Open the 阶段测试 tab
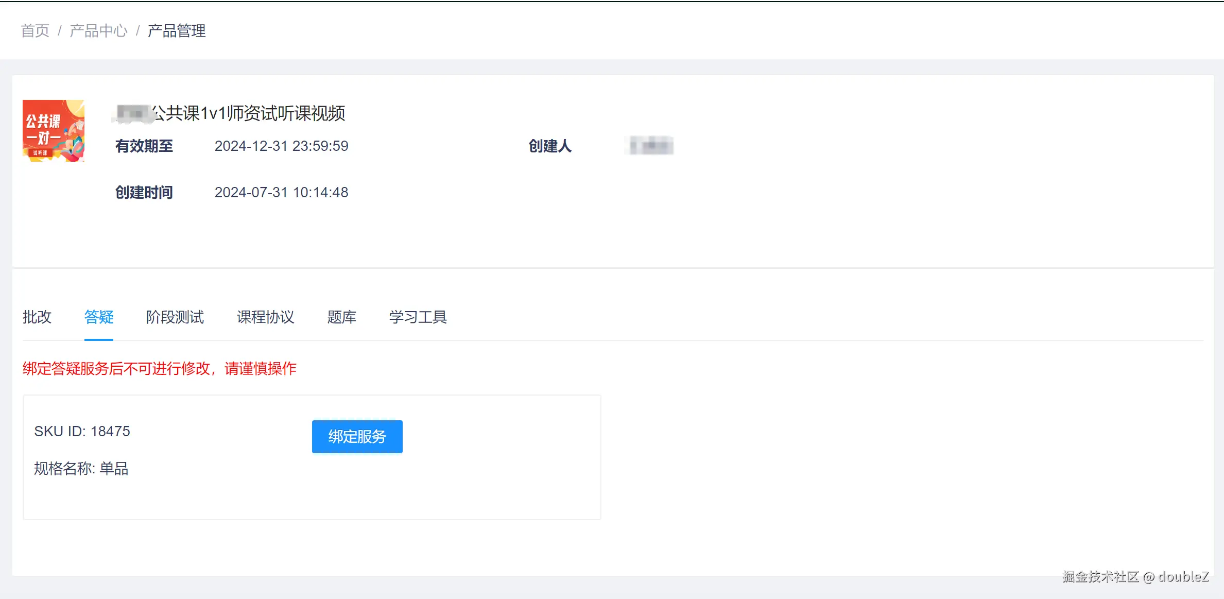 point(175,317)
